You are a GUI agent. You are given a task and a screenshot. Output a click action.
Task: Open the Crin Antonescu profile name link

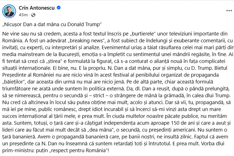36,8
